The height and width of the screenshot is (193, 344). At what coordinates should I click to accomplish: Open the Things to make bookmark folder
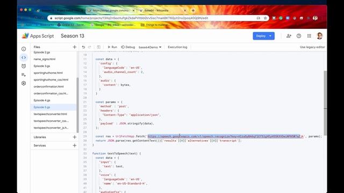[155, 25]
